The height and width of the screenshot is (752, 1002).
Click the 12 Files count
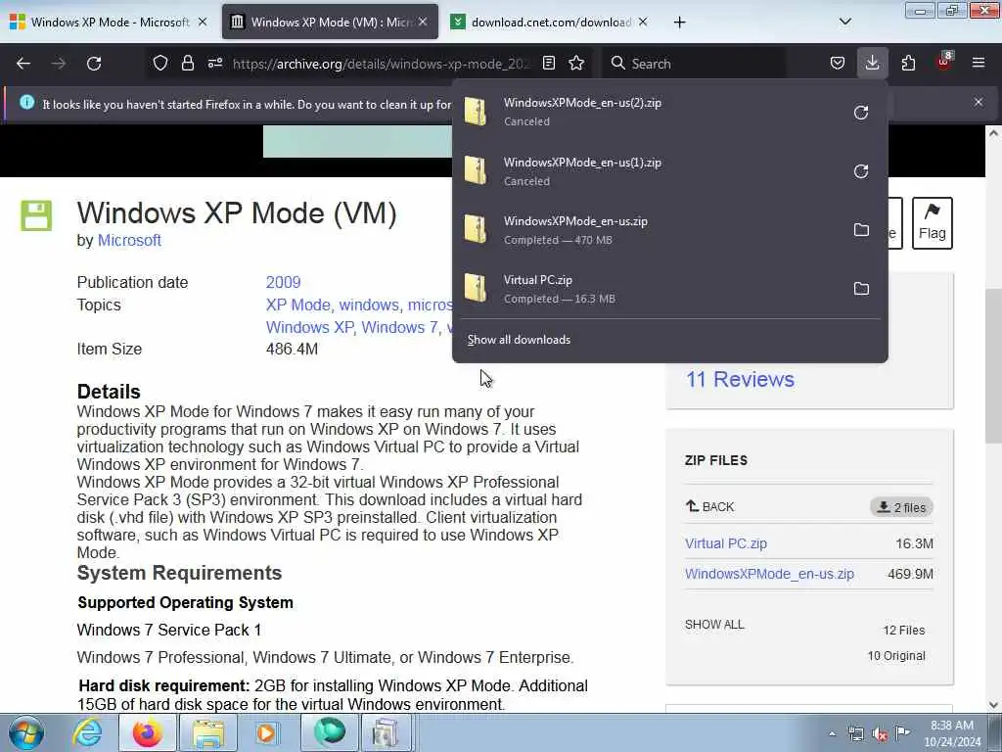click(x=903, y=630)
